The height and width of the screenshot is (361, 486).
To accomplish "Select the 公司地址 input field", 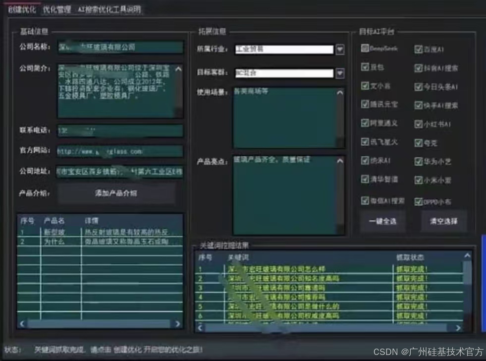I will point(119,172).
